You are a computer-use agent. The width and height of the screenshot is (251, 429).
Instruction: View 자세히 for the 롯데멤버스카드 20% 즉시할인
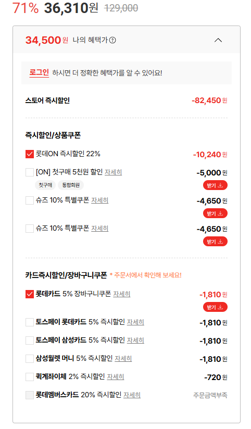coord(132,395)
